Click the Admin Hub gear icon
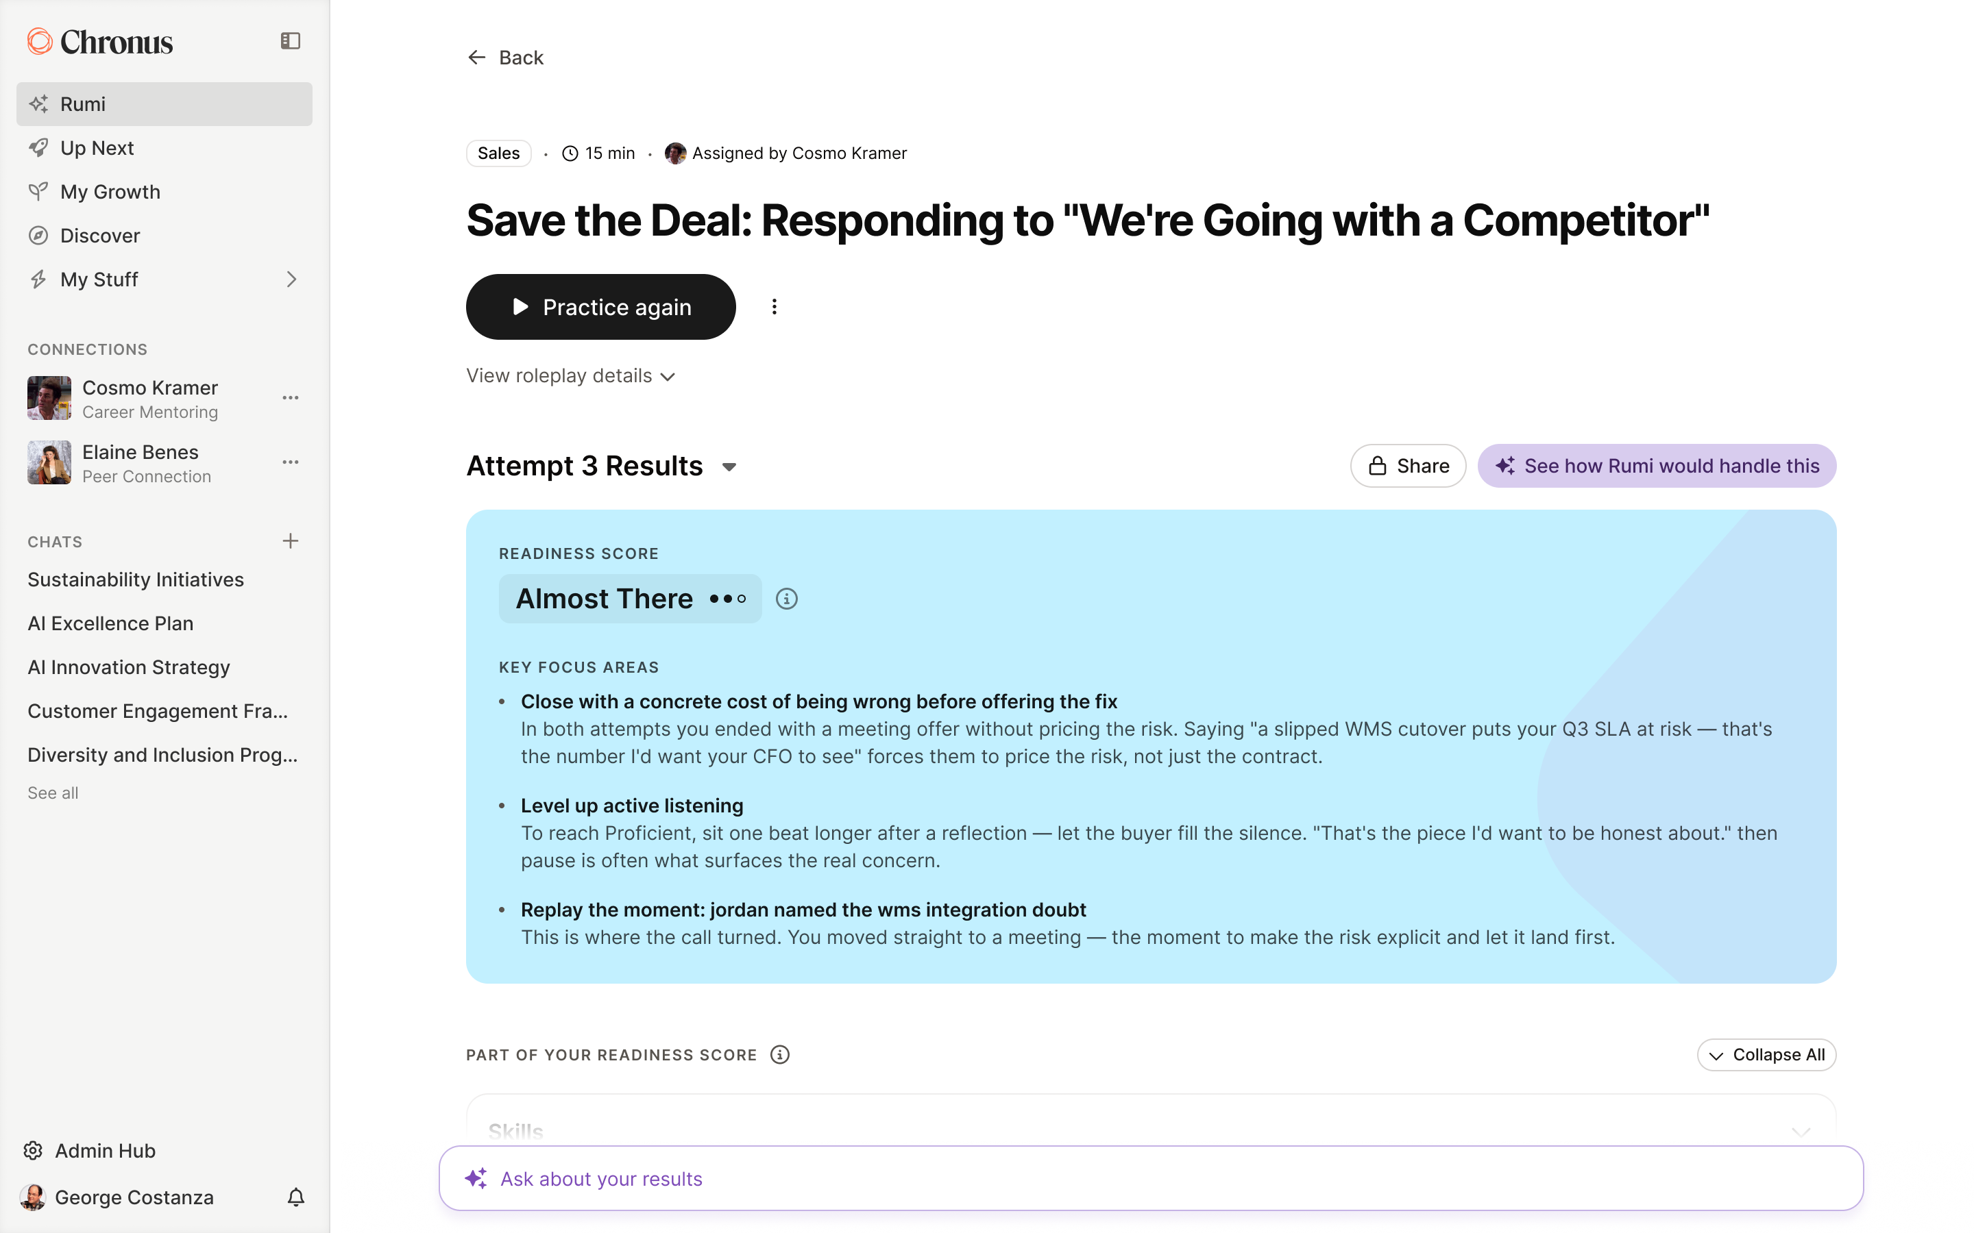 pyautogui.click(x=34, y=1150)
